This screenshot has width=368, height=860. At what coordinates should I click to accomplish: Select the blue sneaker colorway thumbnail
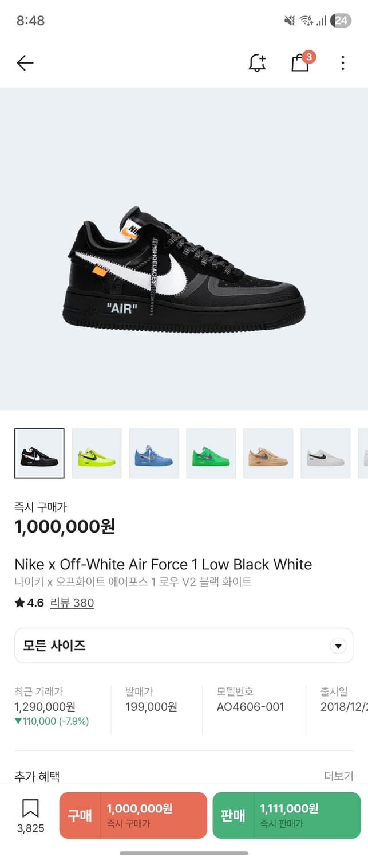click(154, 454)
